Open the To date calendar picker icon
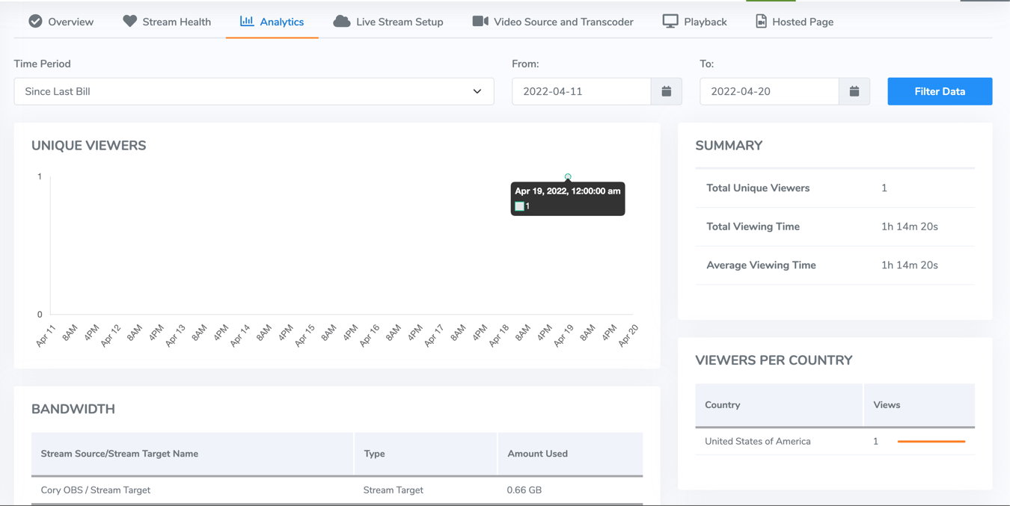Screen dimensions: 1010x506 (854, 91)
